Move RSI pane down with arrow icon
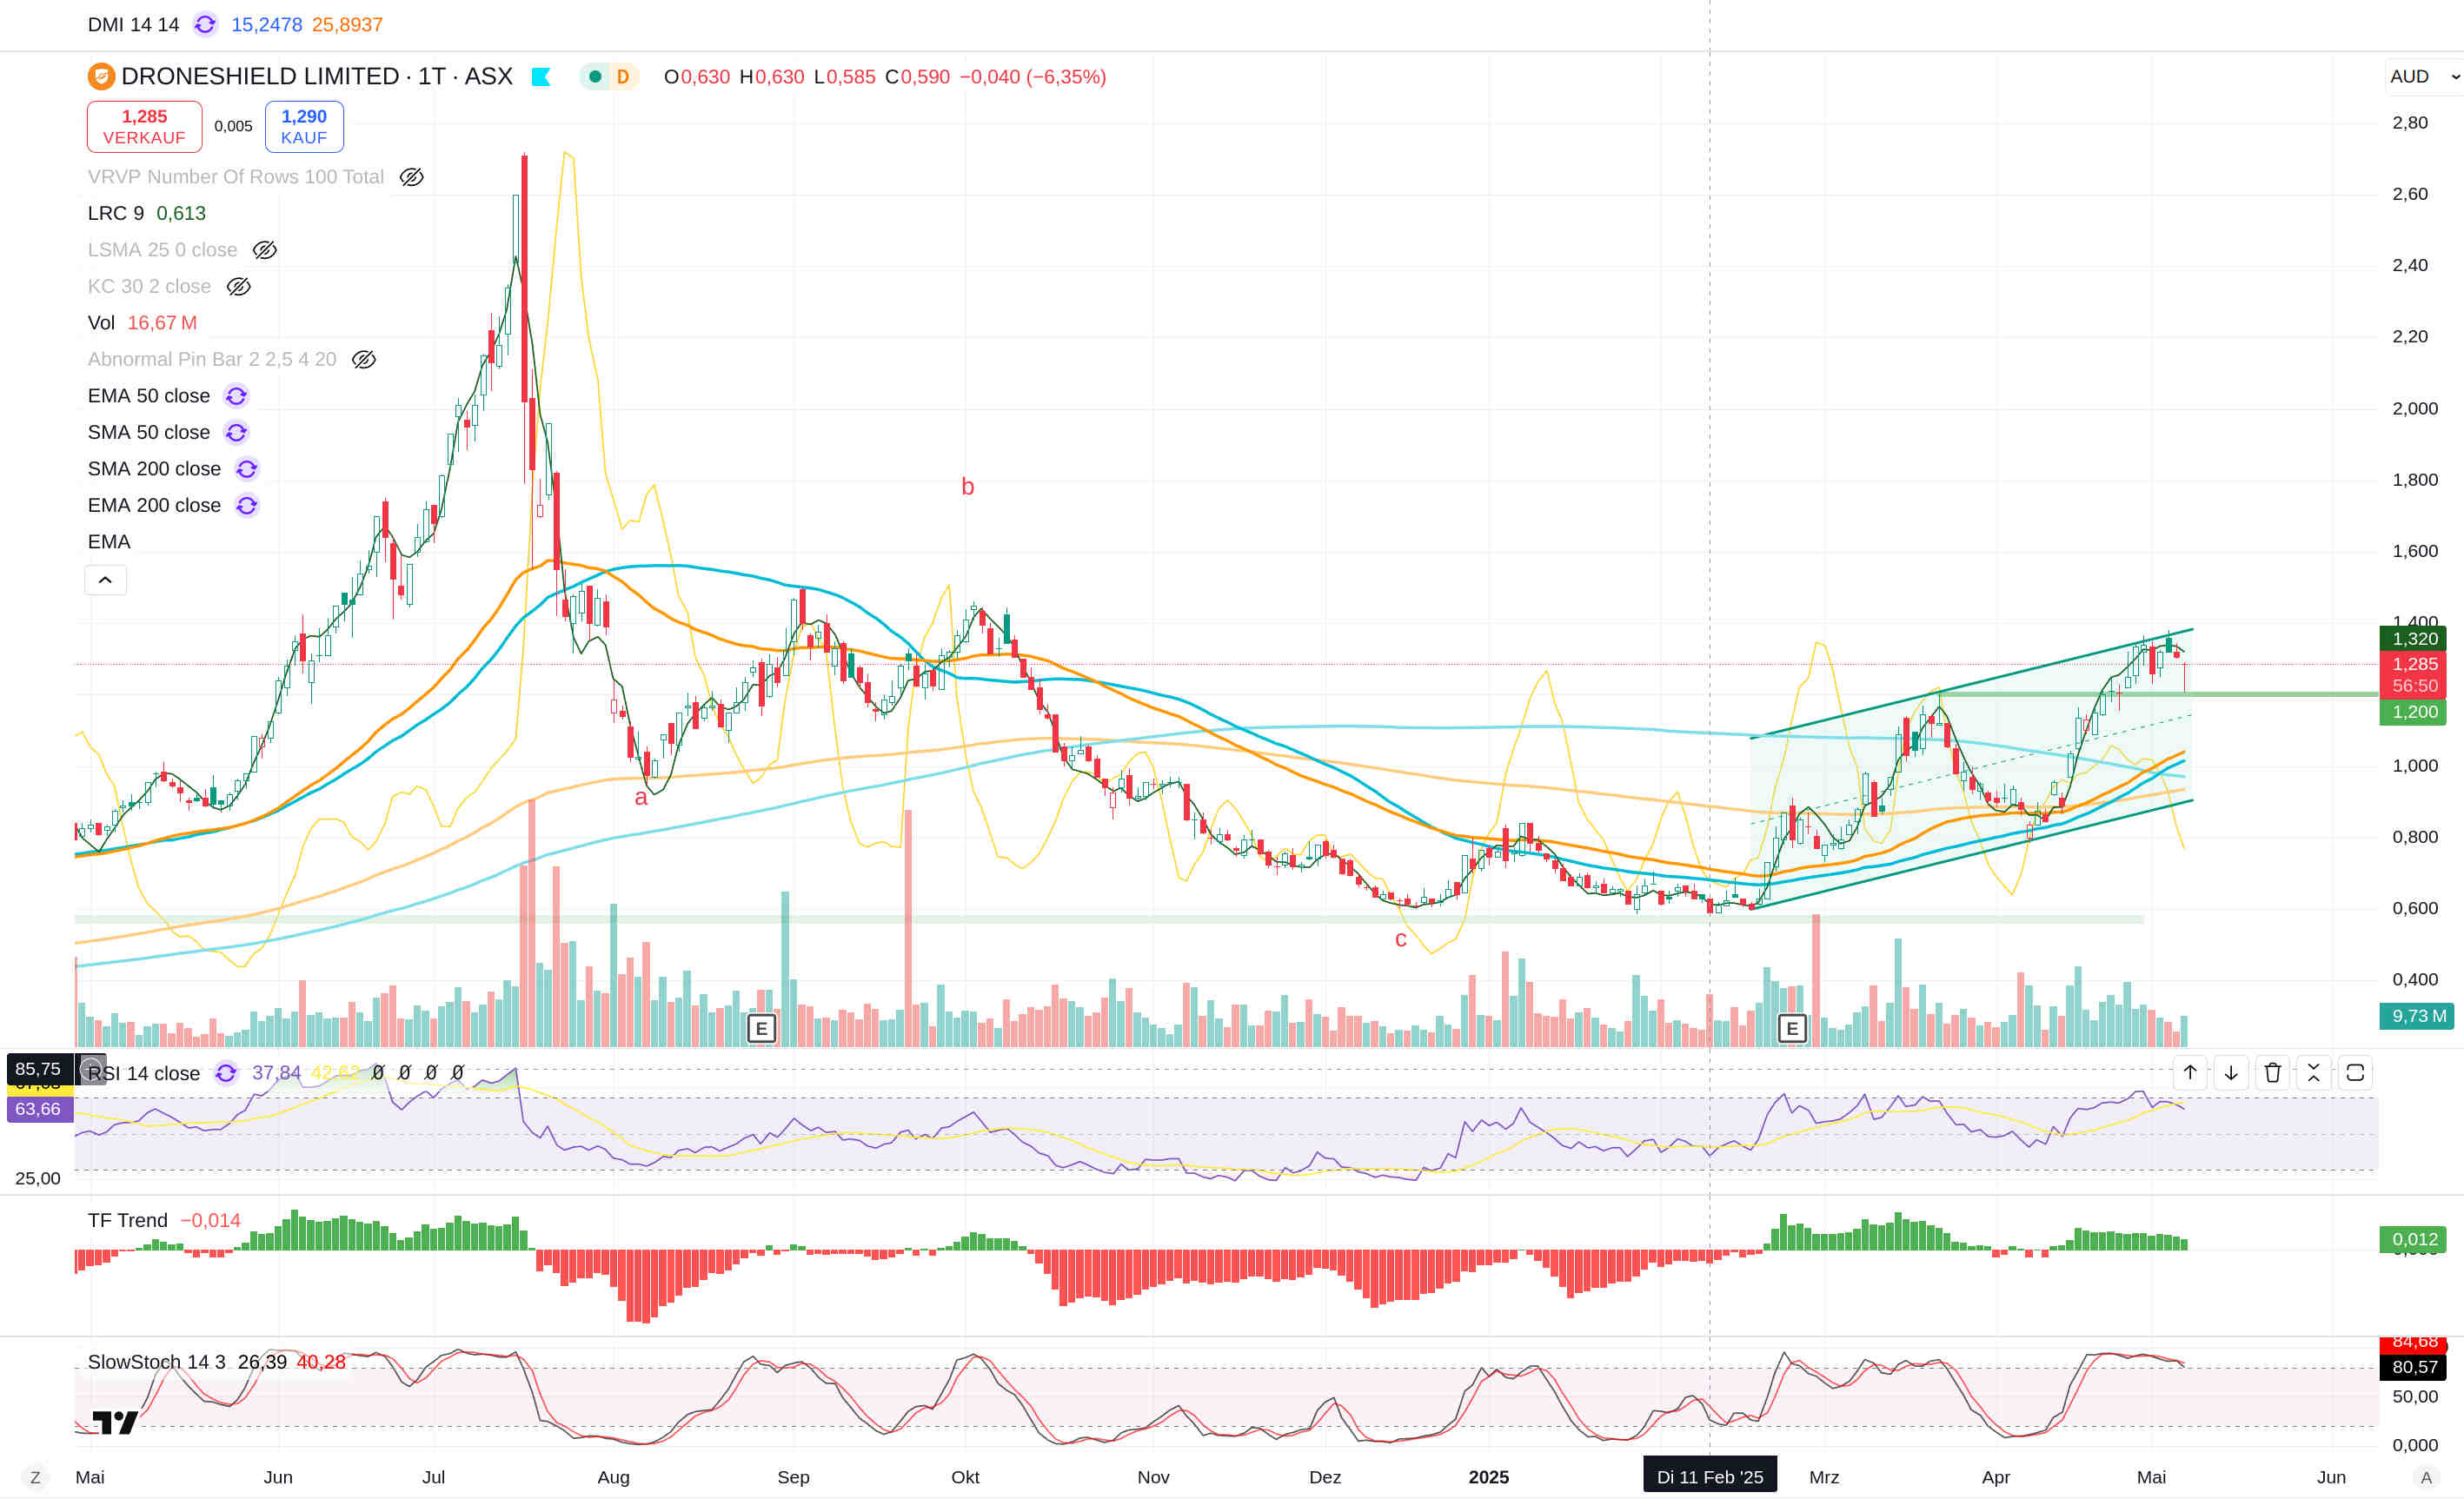This screenshot has height=1499, width=2464. click(x=2231, y=1073)
